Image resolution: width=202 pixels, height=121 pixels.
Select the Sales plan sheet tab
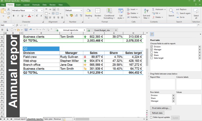[48, 119]
